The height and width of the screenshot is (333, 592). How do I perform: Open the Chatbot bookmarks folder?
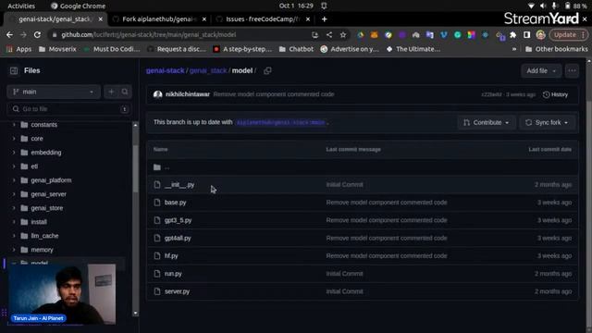296,49
